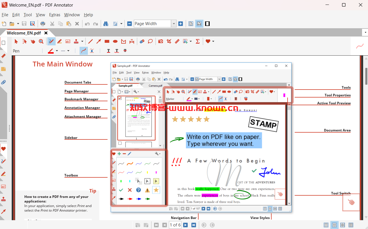Select the Welcome_EN.pdf document tab
This screenshot has width=368, height=229.
pyautogui.click(x=24, y=33)
